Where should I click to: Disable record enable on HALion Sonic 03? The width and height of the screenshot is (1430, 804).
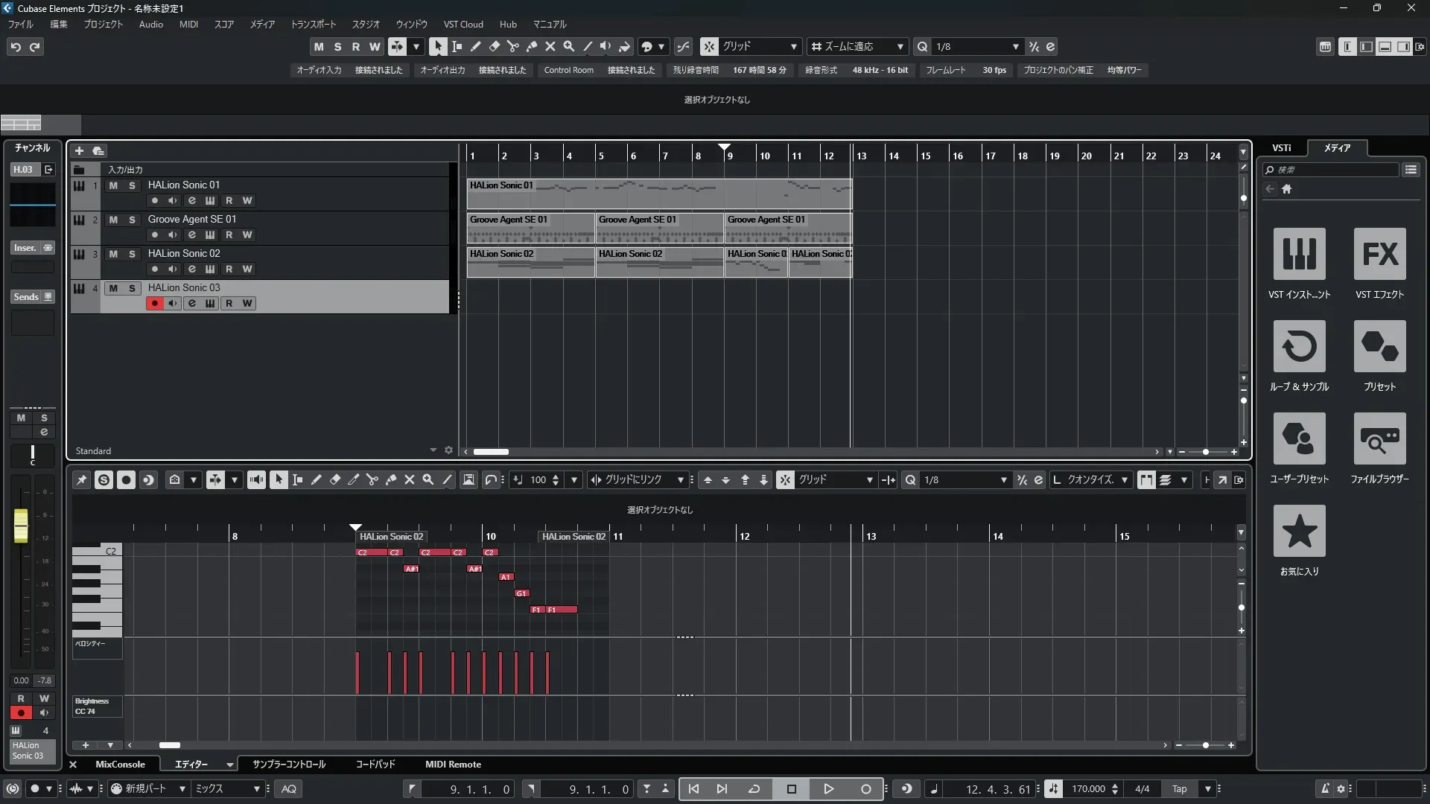(154, 304)
